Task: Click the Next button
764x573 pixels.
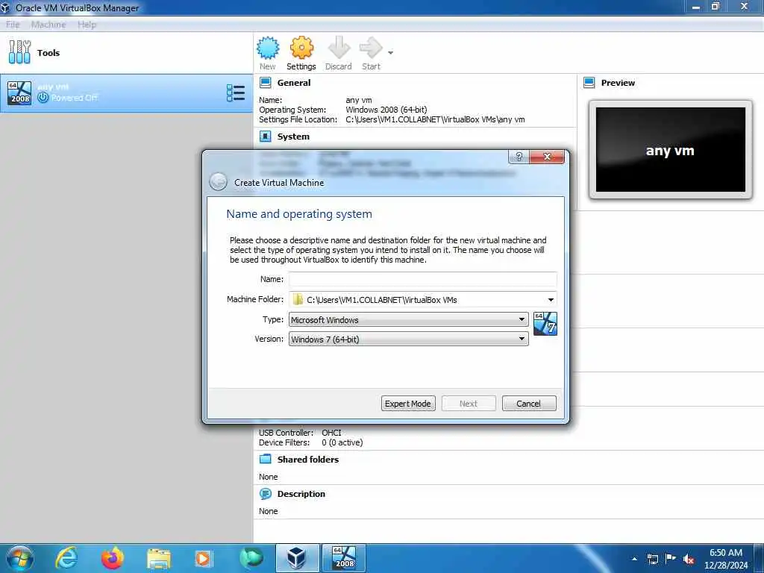Action: pos(469,404)
